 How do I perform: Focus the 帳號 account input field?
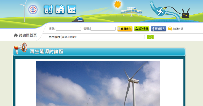coord(68,29)
